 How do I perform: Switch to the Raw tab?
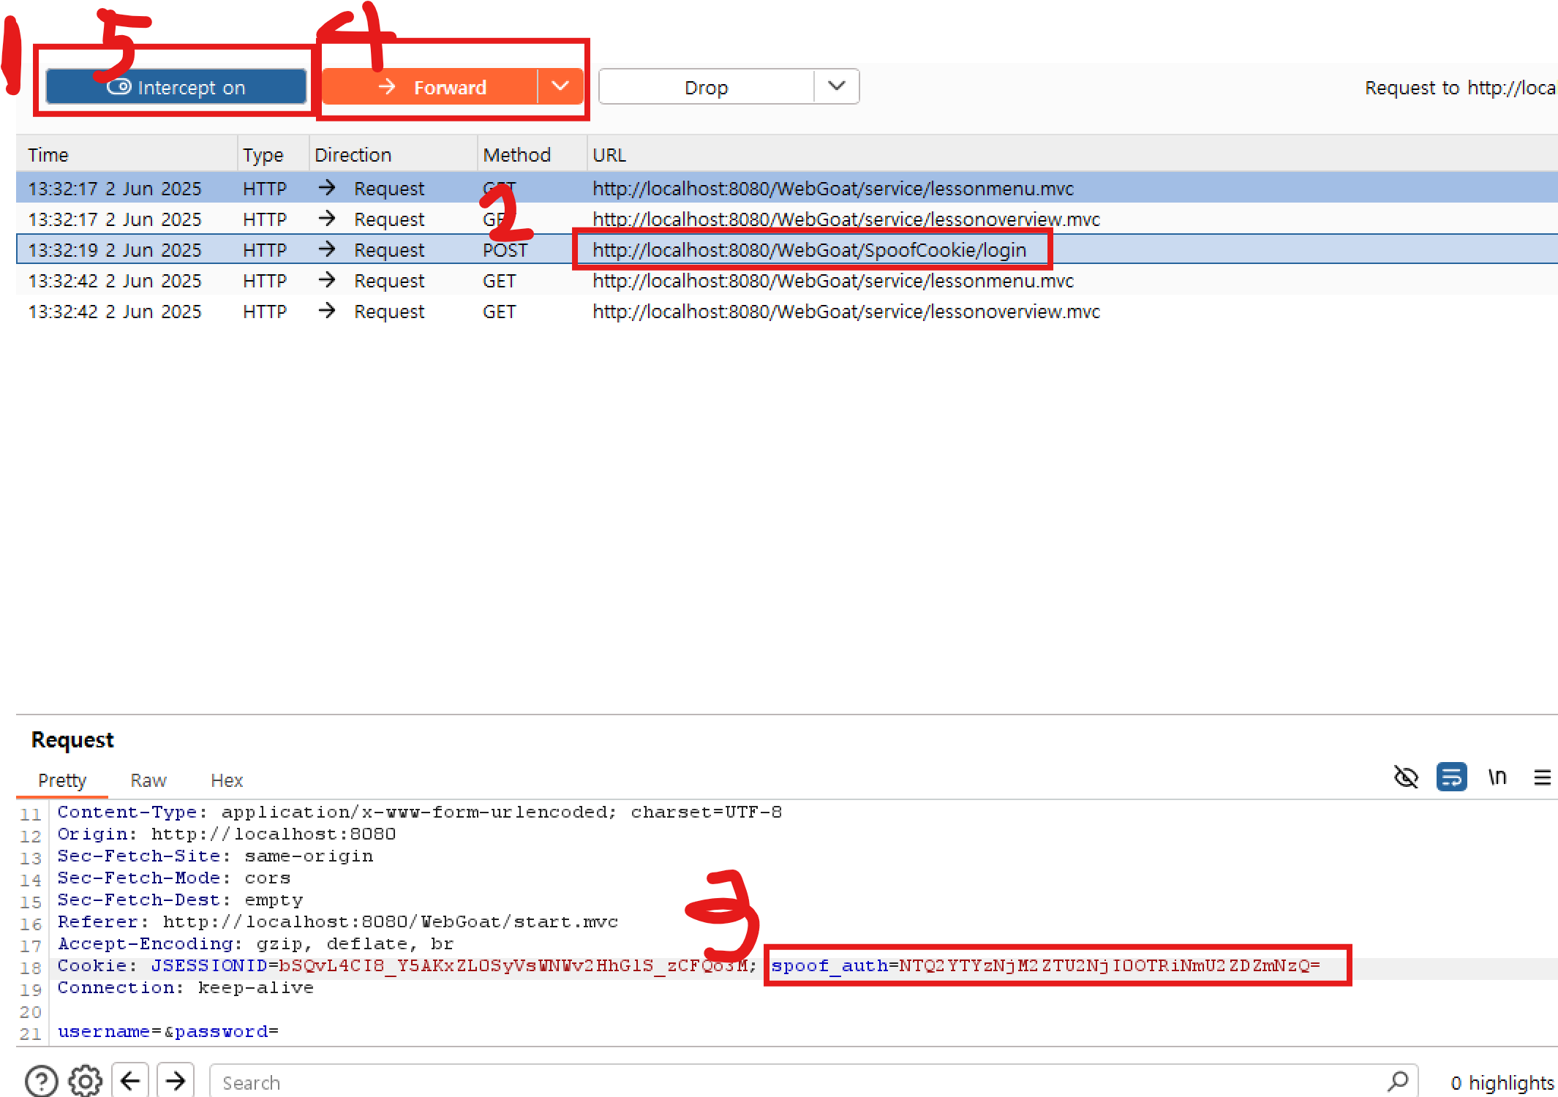[148, 780]
